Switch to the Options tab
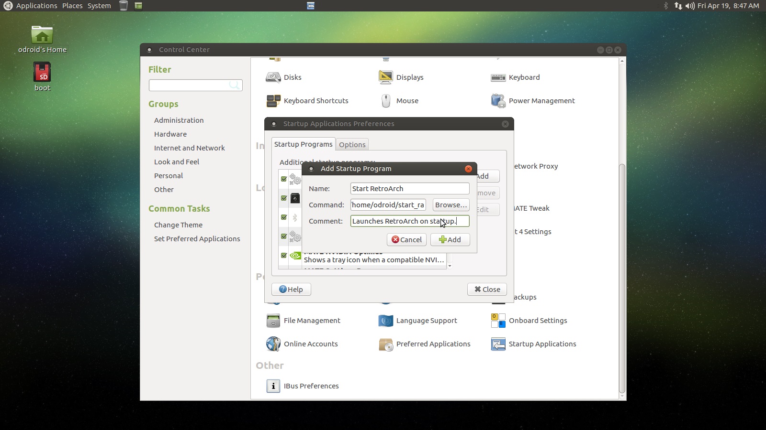The image size is (766, 430). pyautogui.click(x=352, y=144)
